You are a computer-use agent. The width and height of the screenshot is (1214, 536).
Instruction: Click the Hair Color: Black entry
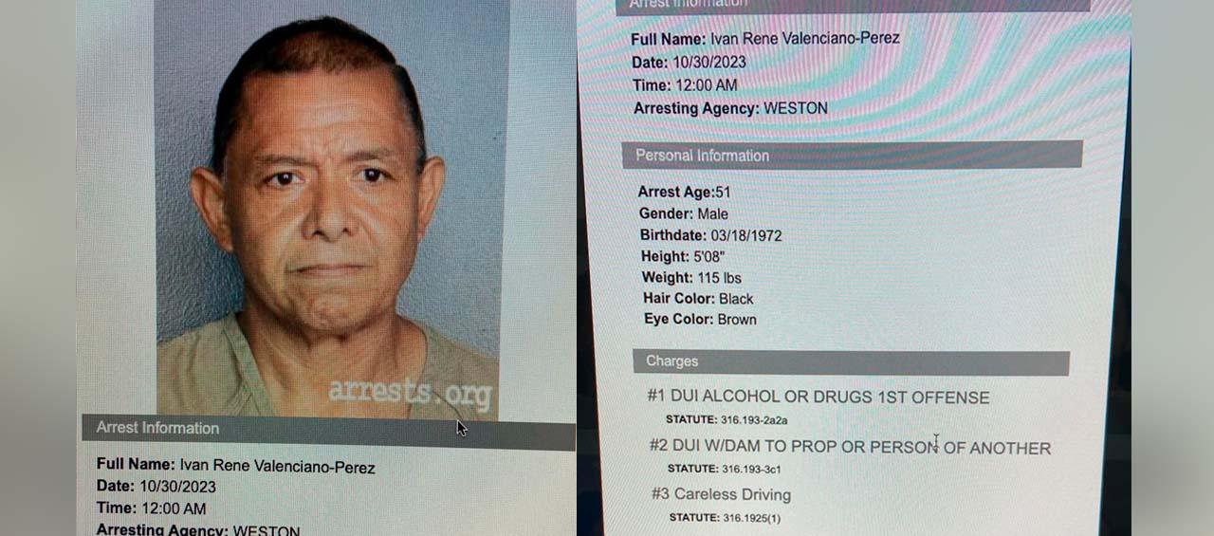pos(698,299)
